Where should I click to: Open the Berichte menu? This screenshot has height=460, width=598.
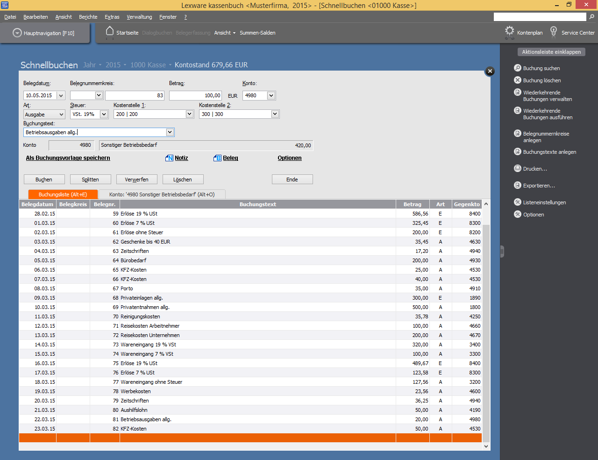(x=88, y=17)
